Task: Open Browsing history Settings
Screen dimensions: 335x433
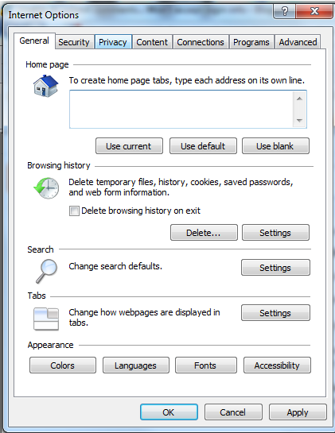Action: pyautogui.click(x=275, y=233)
